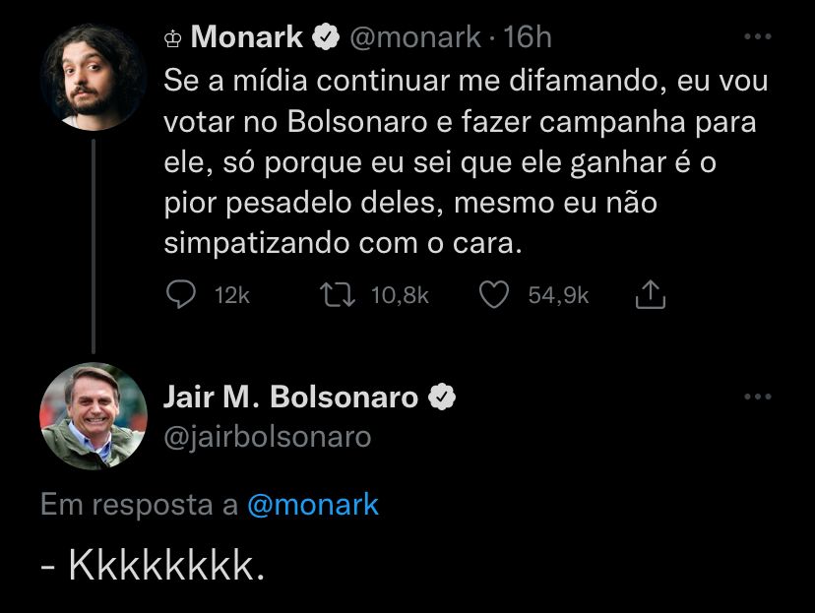The height and width of the screenshot is (613, 815).
Task: Open the three-dot menu on Monark's tweet
Action: [x=757, y=37]
